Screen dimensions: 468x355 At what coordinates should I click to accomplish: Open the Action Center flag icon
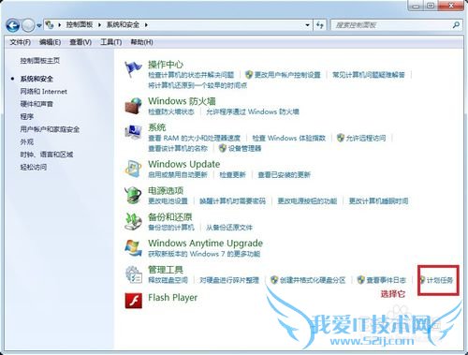[x=133, y=69]
